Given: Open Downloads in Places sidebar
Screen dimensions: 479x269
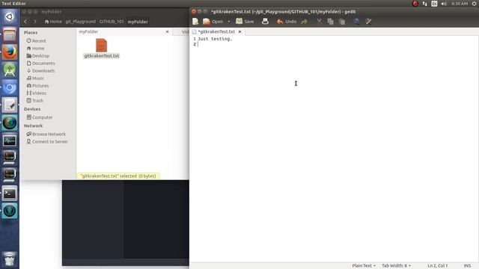Looking at the screenshot, I should [x=40, y=71].
